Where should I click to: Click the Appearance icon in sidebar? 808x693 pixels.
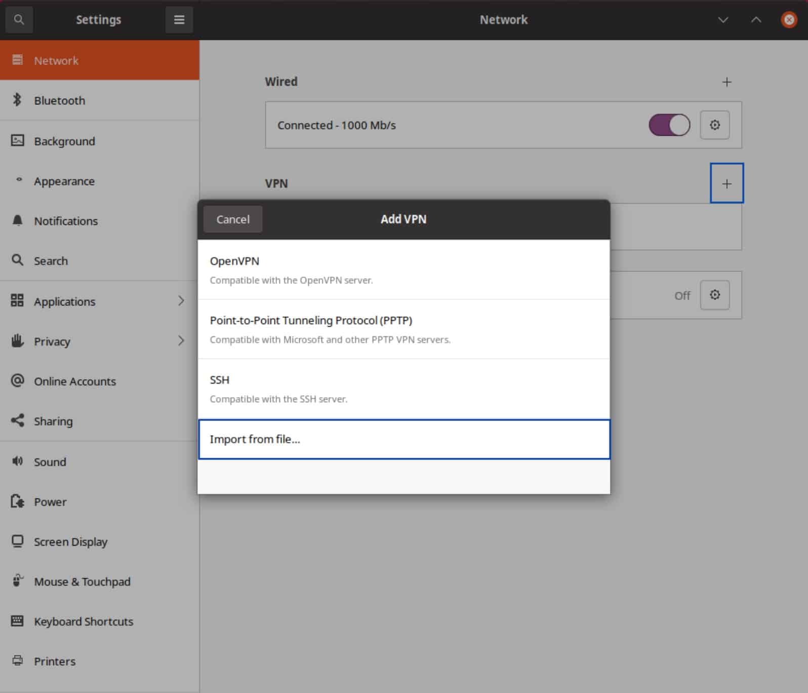19,180
